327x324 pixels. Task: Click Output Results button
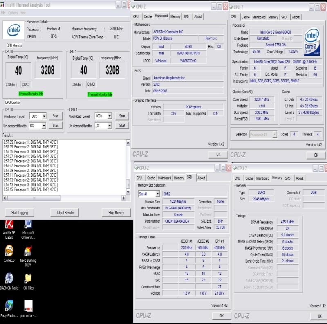[65, 213]
